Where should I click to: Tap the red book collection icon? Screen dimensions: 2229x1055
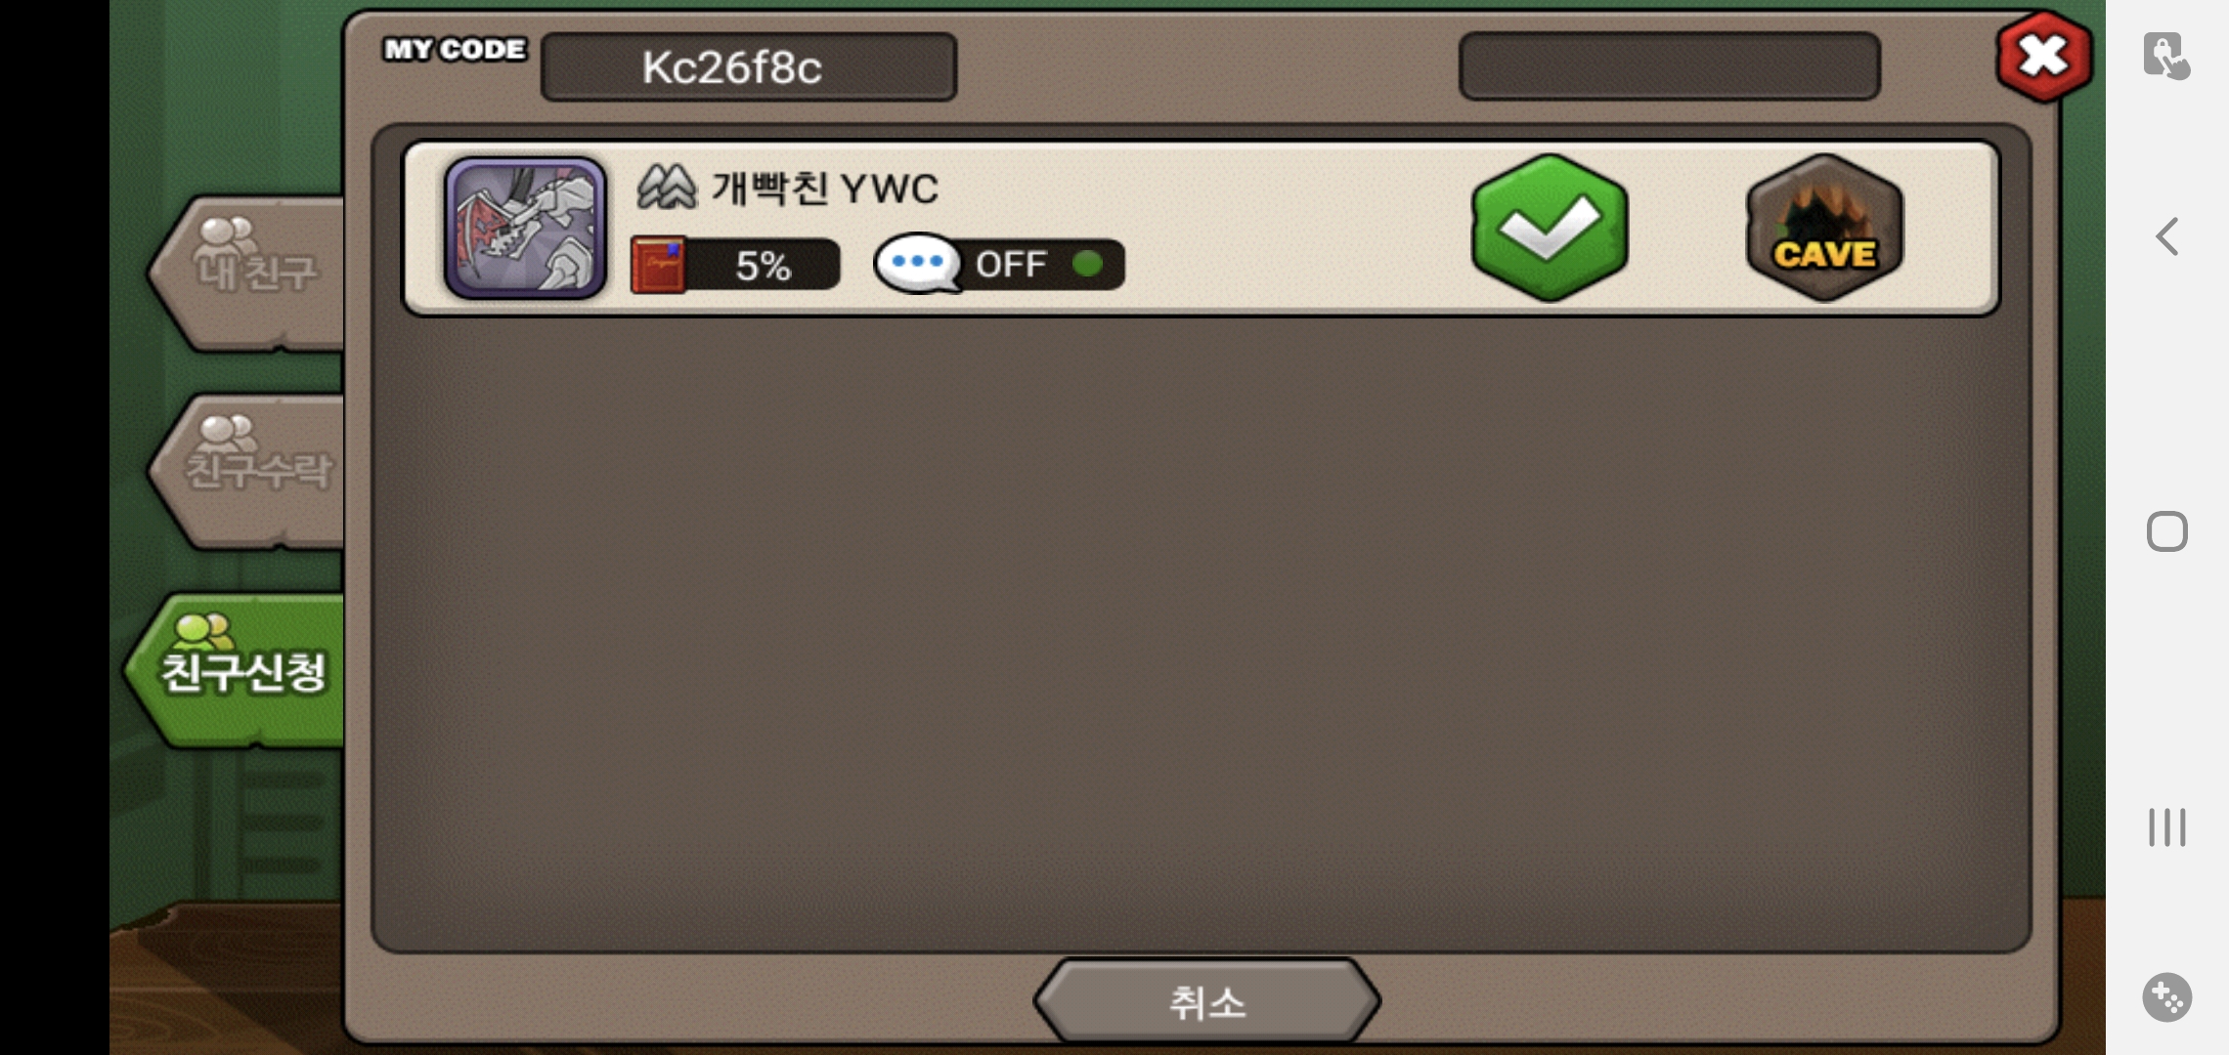658,265
